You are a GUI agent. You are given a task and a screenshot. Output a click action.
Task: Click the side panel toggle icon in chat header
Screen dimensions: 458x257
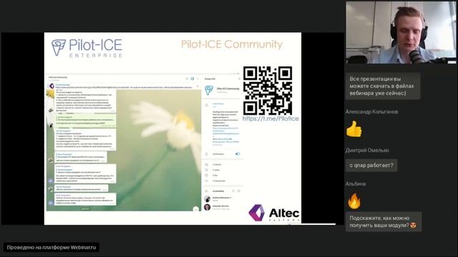pos(193,79)
